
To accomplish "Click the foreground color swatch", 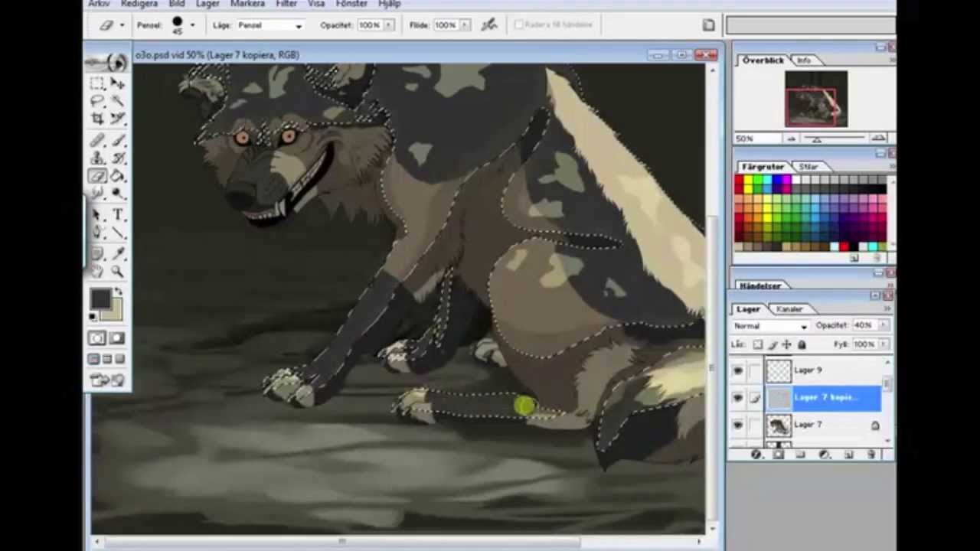I will [x=100, y=298].
